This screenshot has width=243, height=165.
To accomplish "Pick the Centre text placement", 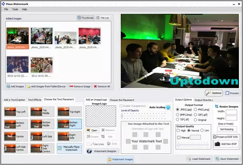I will (x=16, y=137).
